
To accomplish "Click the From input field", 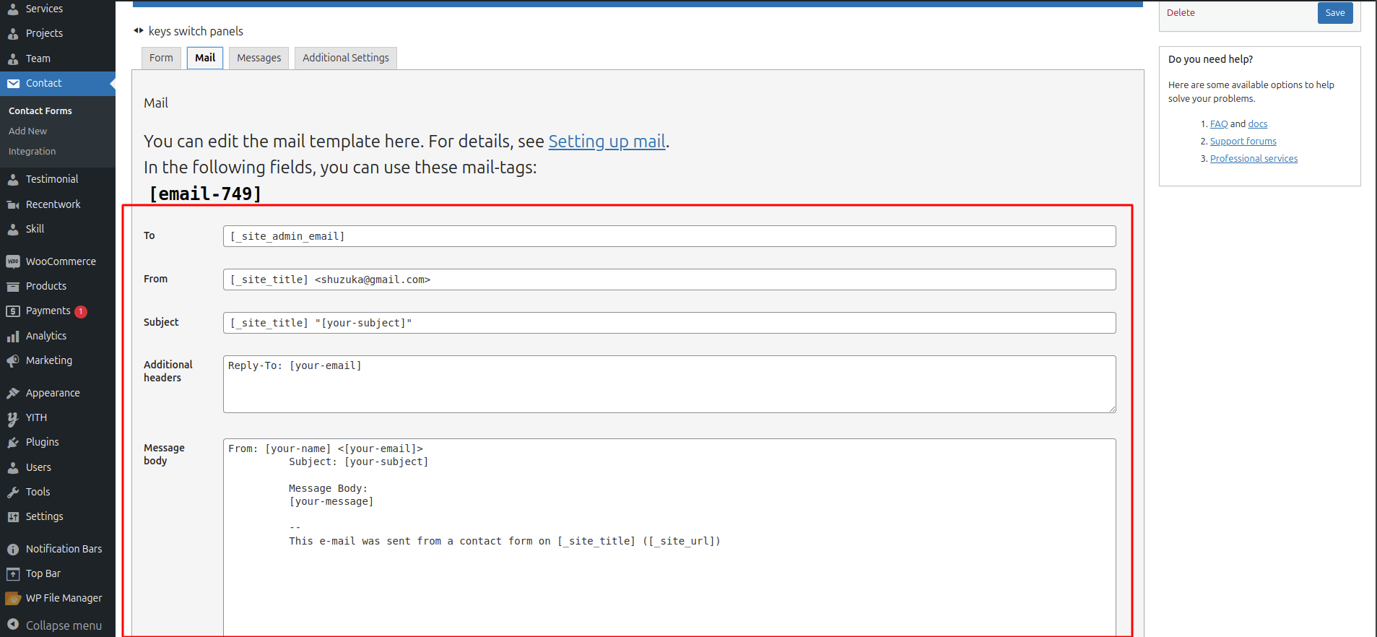I will coord(669,279).
